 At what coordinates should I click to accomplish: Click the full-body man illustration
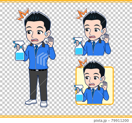(34, 58)
